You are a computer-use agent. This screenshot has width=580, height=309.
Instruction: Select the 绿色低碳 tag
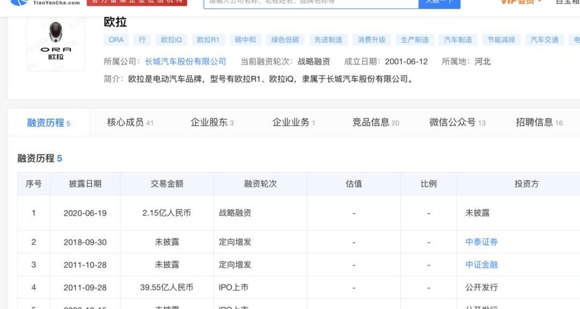coord(285,40)
